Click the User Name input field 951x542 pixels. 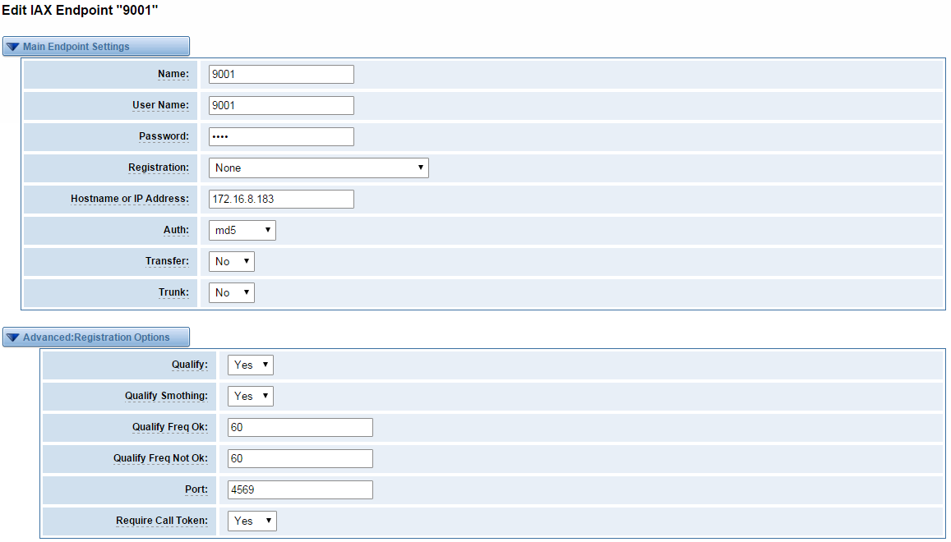[x=281, y=105]
